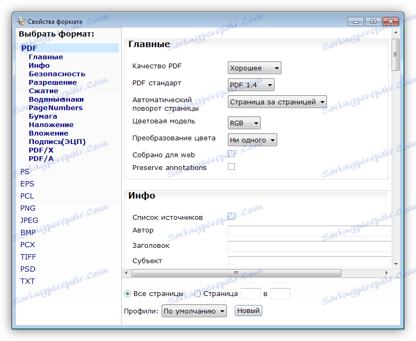Click the vertical scrollbar down arrow
416x341 pixels.
point(396,264)
